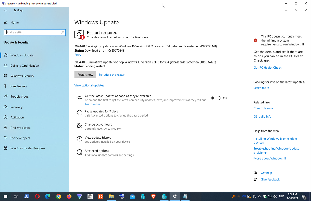This screenshot has height=201, width=311.
Task: Open the notification center icon
Action: [x=304, y=196]
